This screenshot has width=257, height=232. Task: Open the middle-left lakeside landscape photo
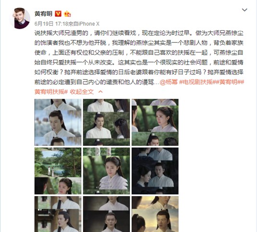pyautogui.click(x=58, y=171)
